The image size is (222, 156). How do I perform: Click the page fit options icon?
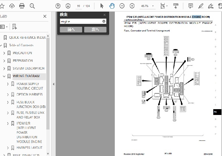pyautogui.click(x=163, y=6)
